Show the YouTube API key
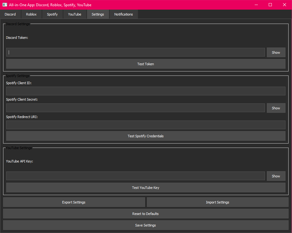292x233 pixels. [x=276, y=176]
